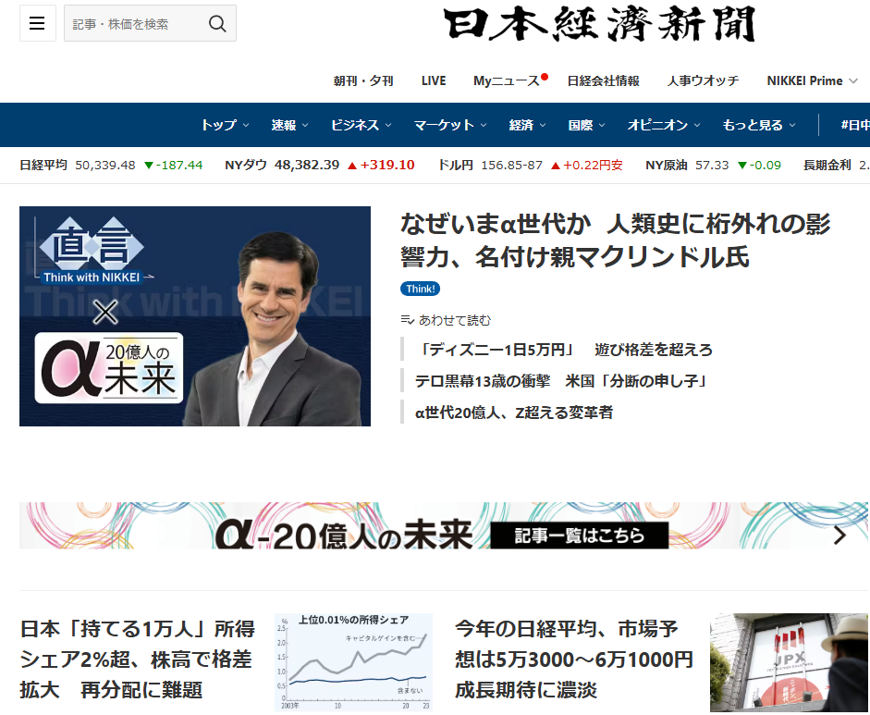870x715 pixels.
Task: Read related article ディズニー1日5万円
Action: coord(564,350)
